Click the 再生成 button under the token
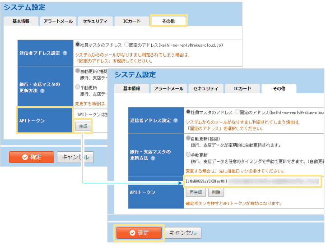The image size is (326, 245). [196, 192]
